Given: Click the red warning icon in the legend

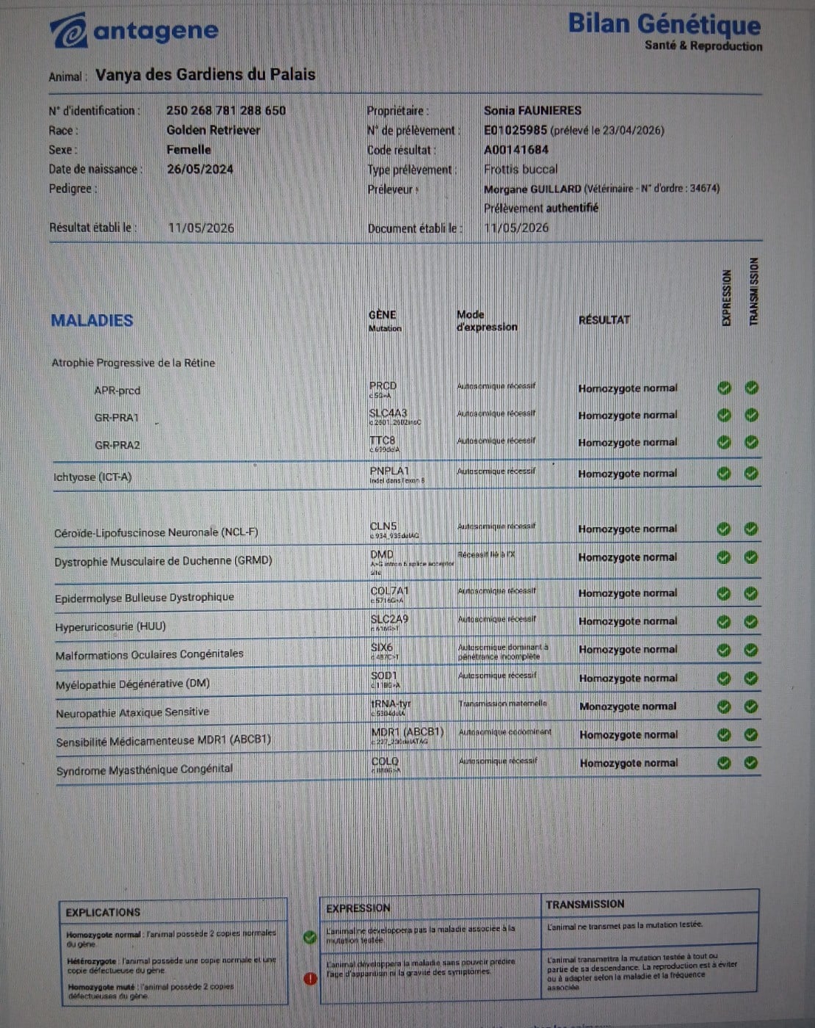Looking at the screenshot, I should pos(310,979).
